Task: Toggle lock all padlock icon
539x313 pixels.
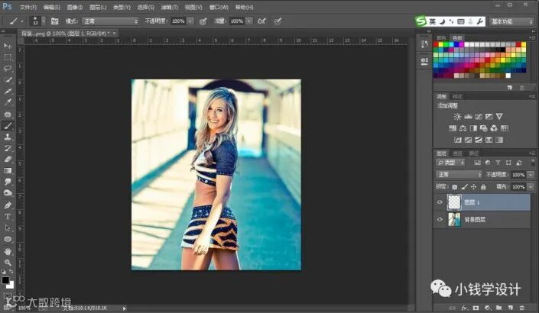Action: (x=483, y=187)
